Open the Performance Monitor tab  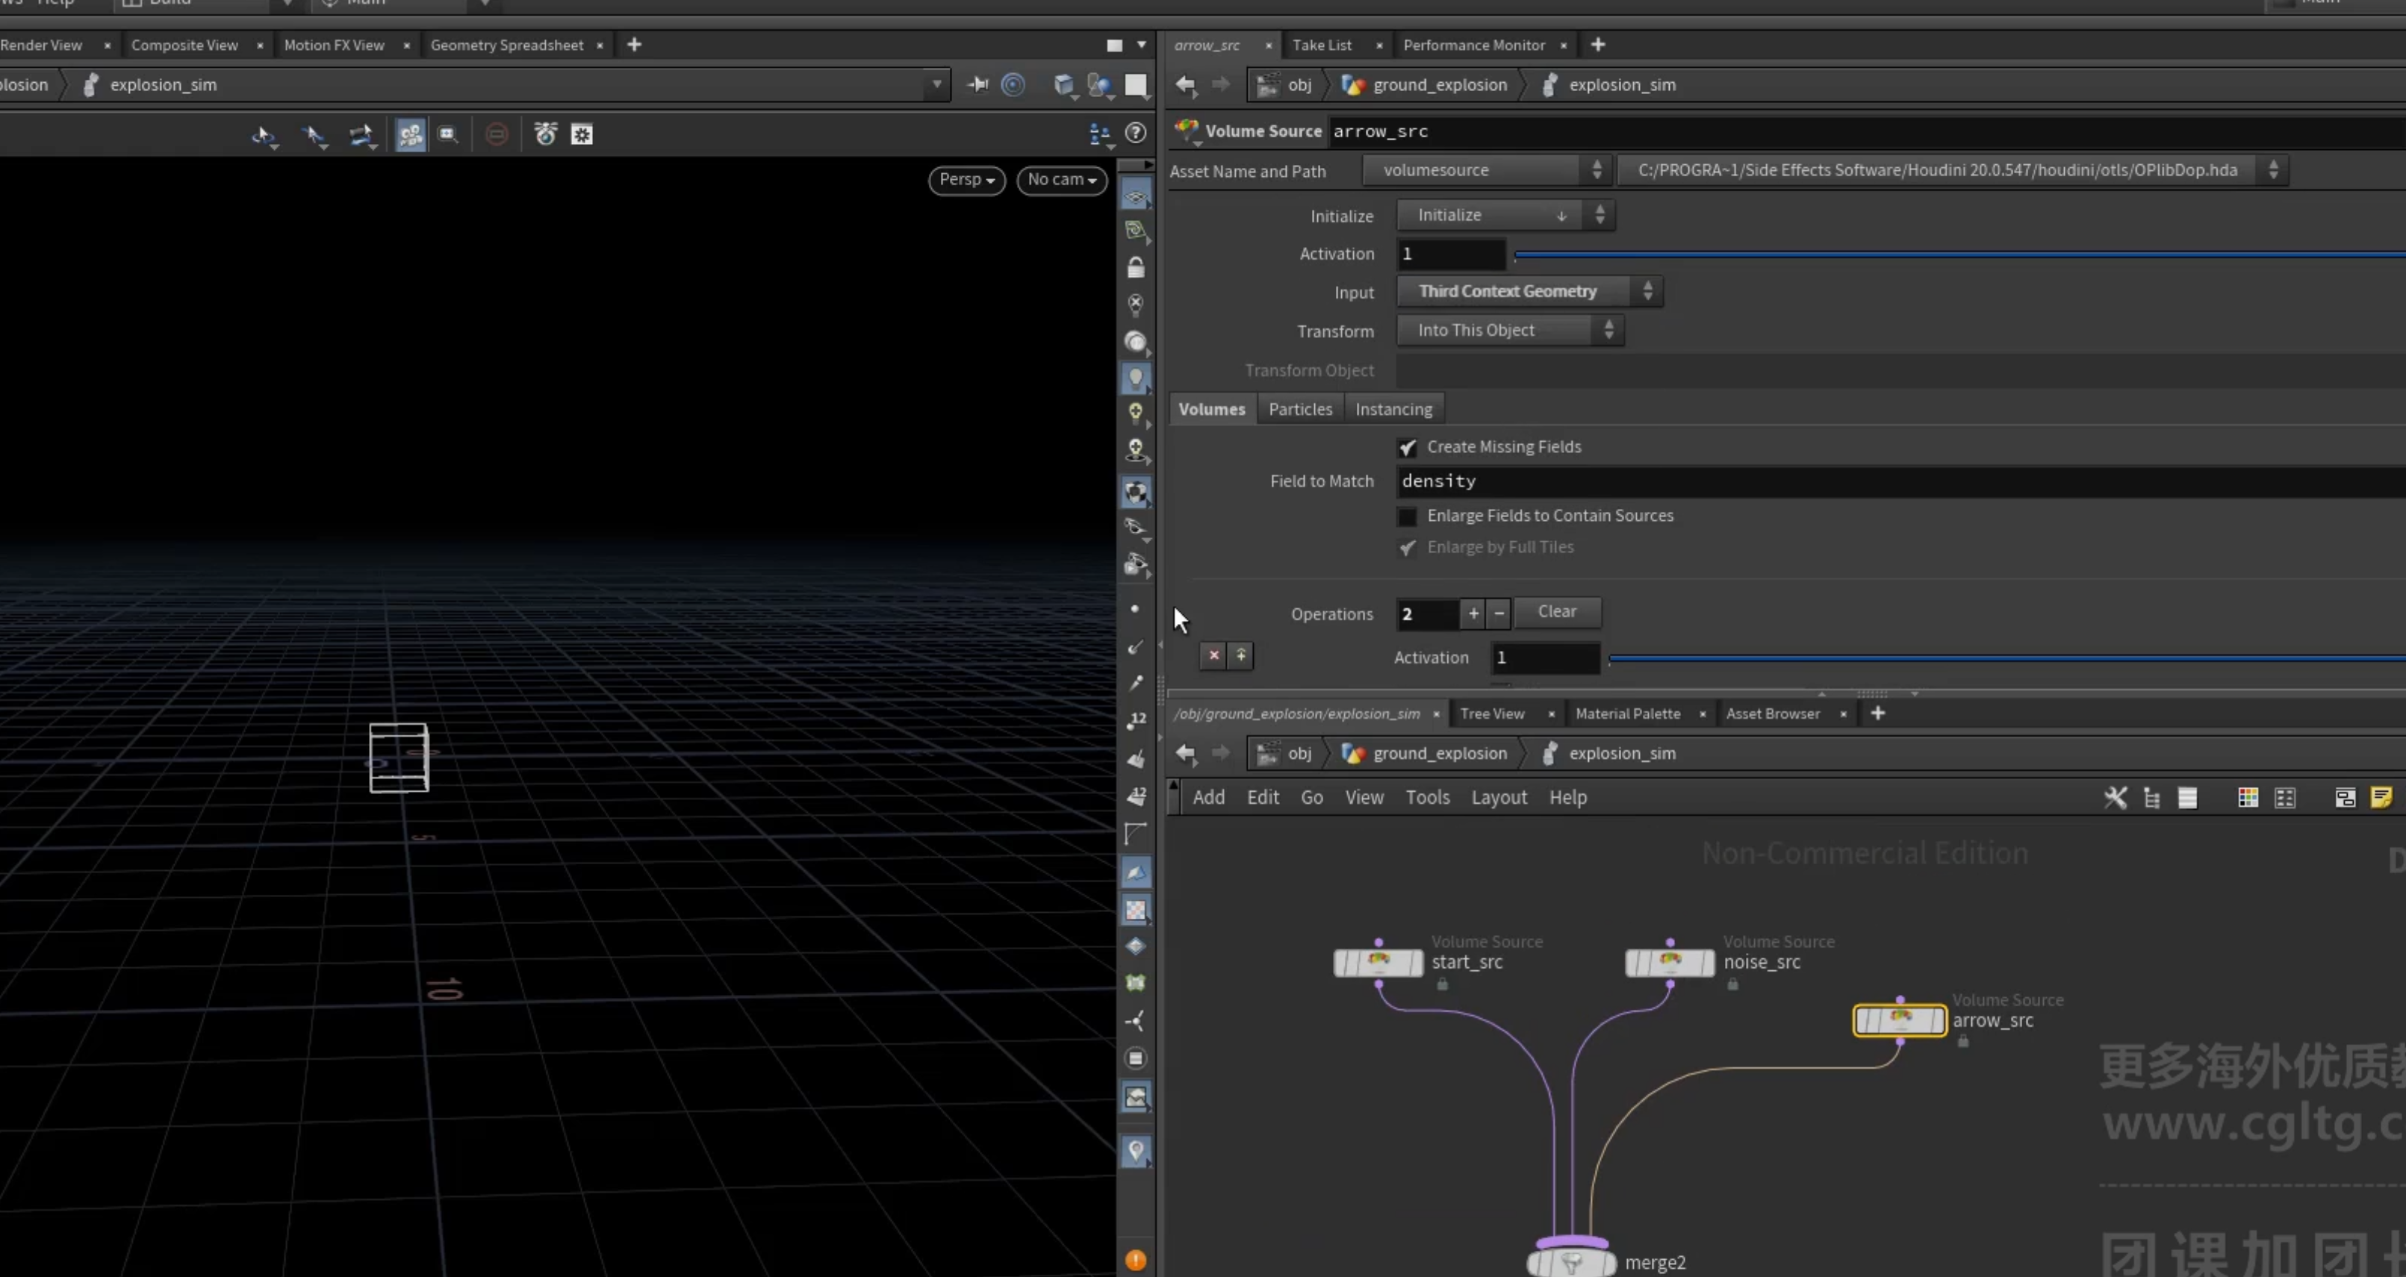pos(1474,45)
